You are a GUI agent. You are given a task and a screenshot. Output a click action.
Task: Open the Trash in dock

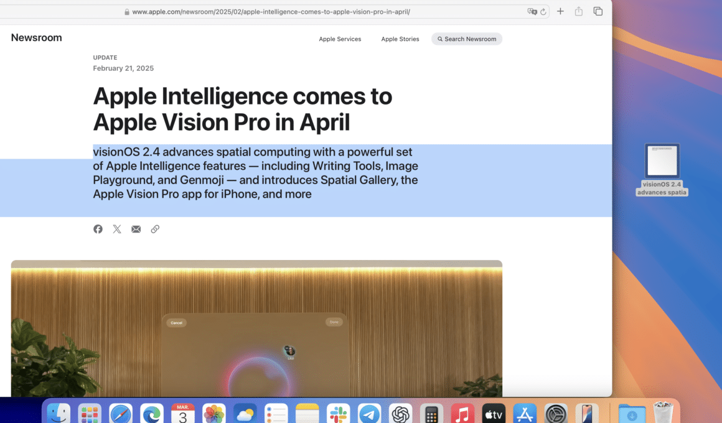663,412
